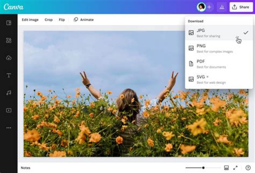Show more sidebar options (three dots)
The width and height of the screenshot is (255, 173).
coord(9,128)
